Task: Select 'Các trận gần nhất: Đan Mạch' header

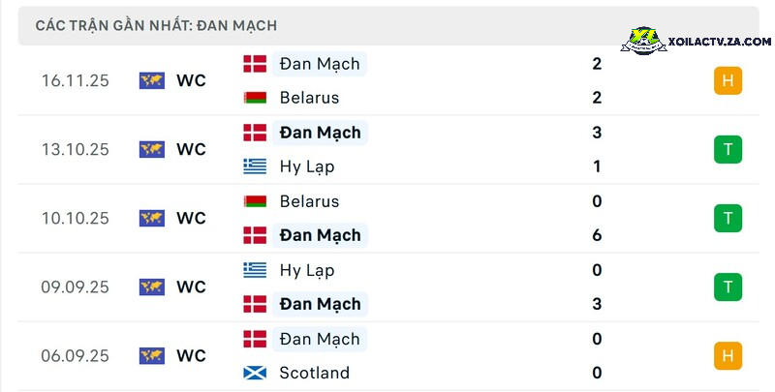Action: pos(156,26)
